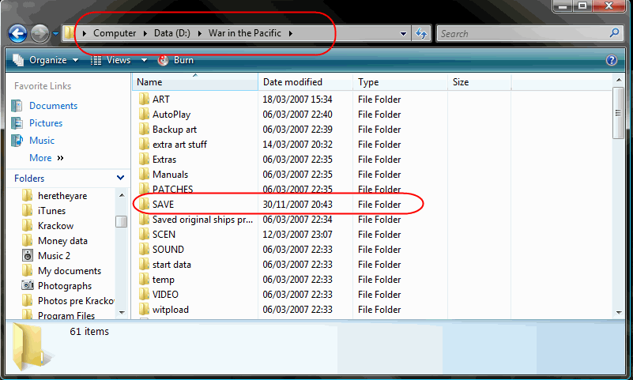Click the Refresh icon next to address bar
Screen dimensions: 633x380
point(421,33)
